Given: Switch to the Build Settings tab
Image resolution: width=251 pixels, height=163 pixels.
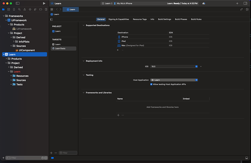Looking at the screenshot, I should click(164, 19).
